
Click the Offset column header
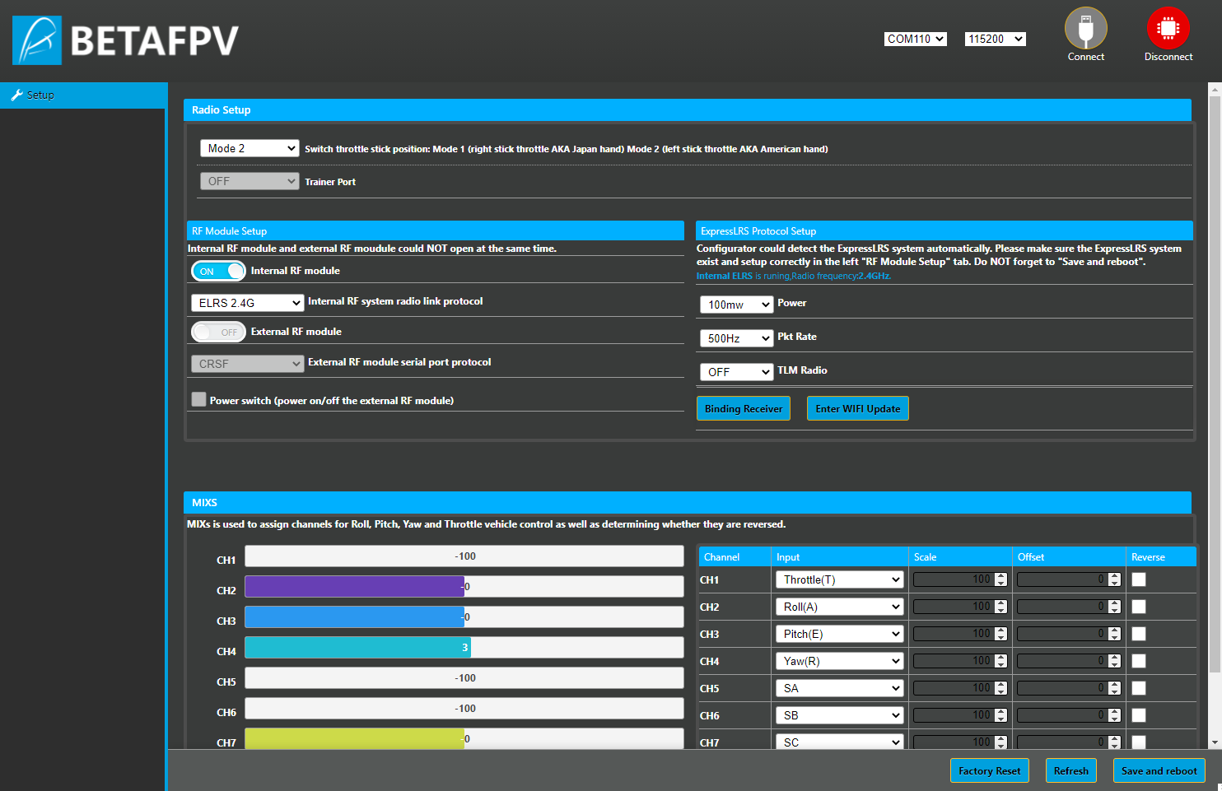click(x=1069, y=557)
